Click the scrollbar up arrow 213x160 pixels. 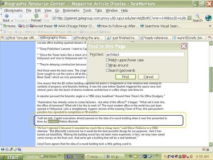tap(211, 43)
